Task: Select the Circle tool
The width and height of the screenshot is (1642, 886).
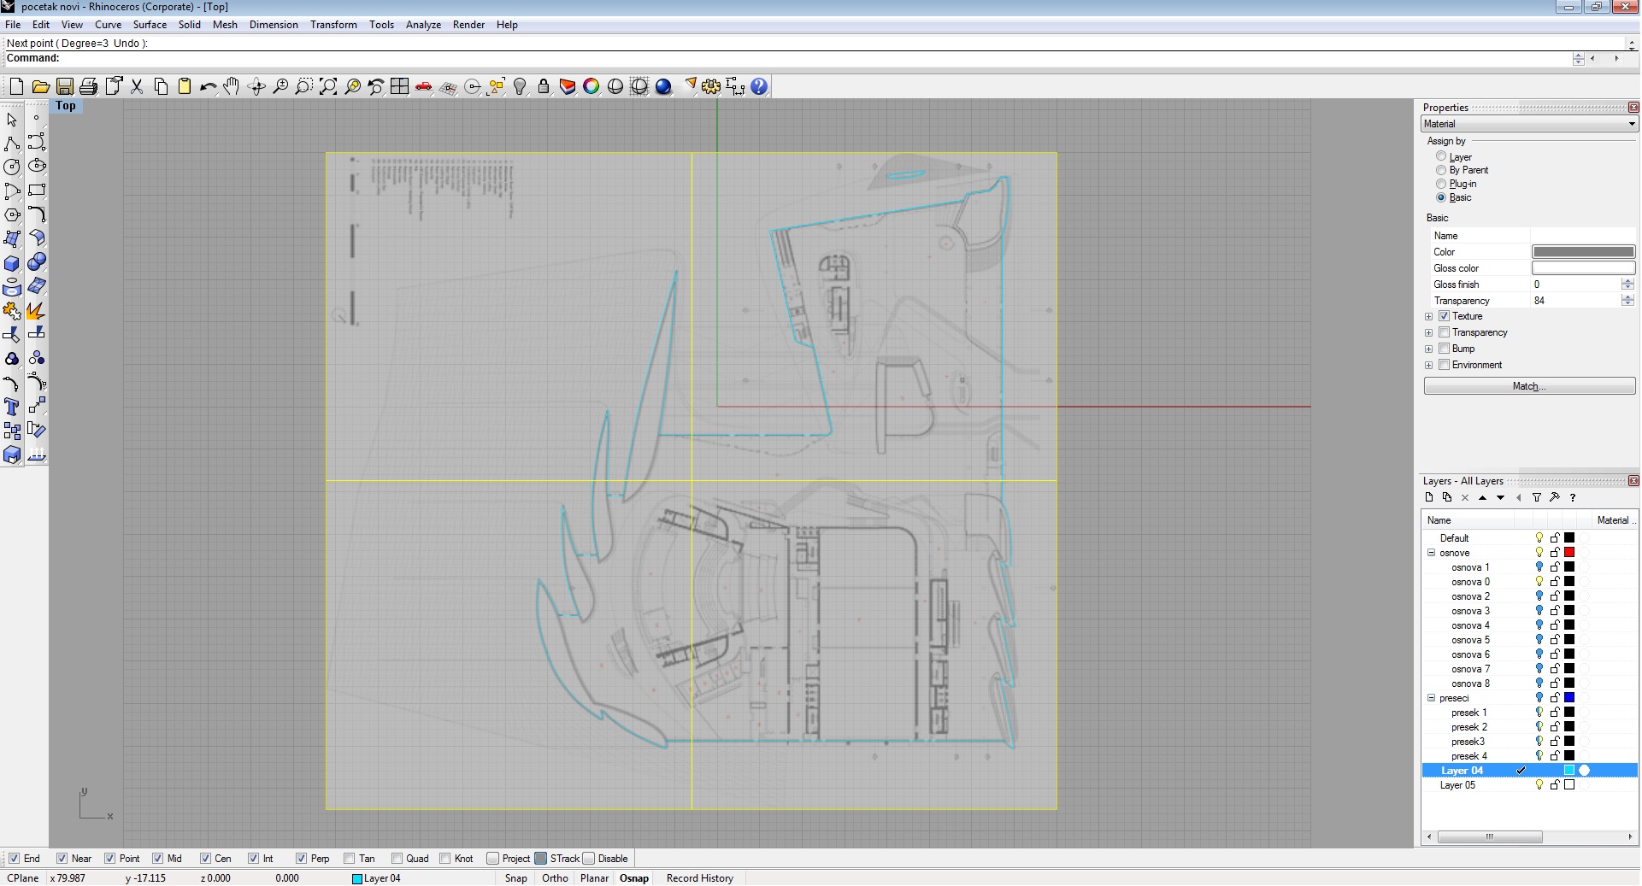Action: [x=12, y=167]
